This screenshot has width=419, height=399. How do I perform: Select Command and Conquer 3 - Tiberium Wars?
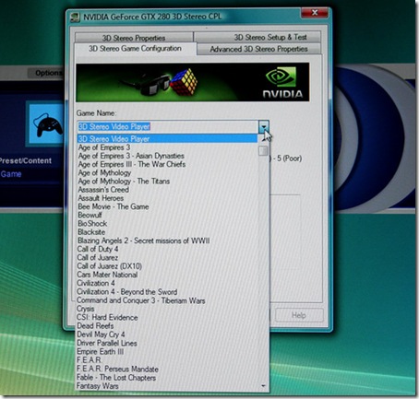click(x=167, y=300)
